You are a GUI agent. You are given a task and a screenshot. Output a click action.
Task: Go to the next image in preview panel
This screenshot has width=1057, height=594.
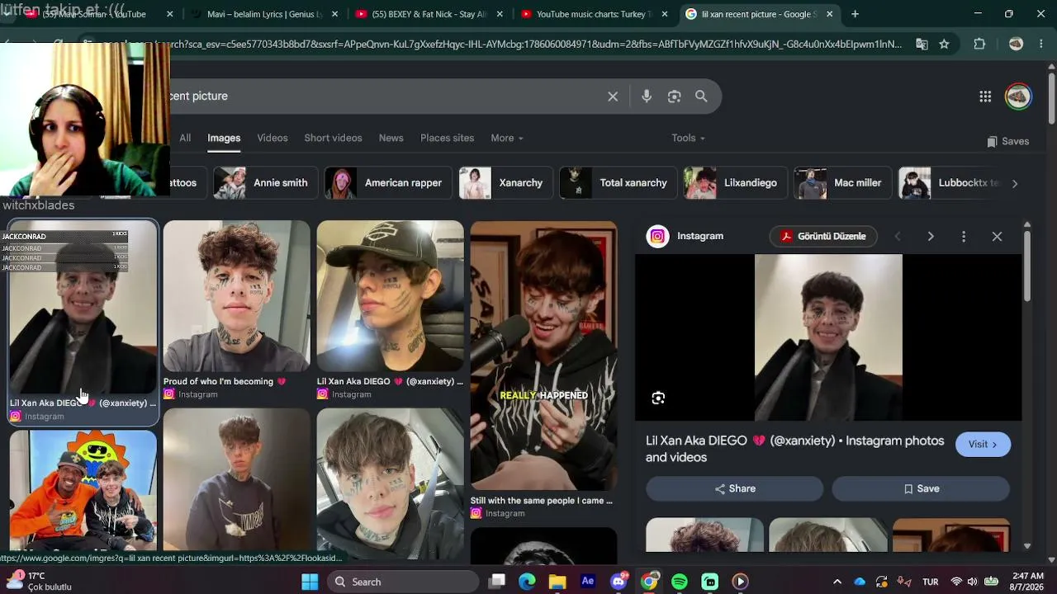coord(931,237)
